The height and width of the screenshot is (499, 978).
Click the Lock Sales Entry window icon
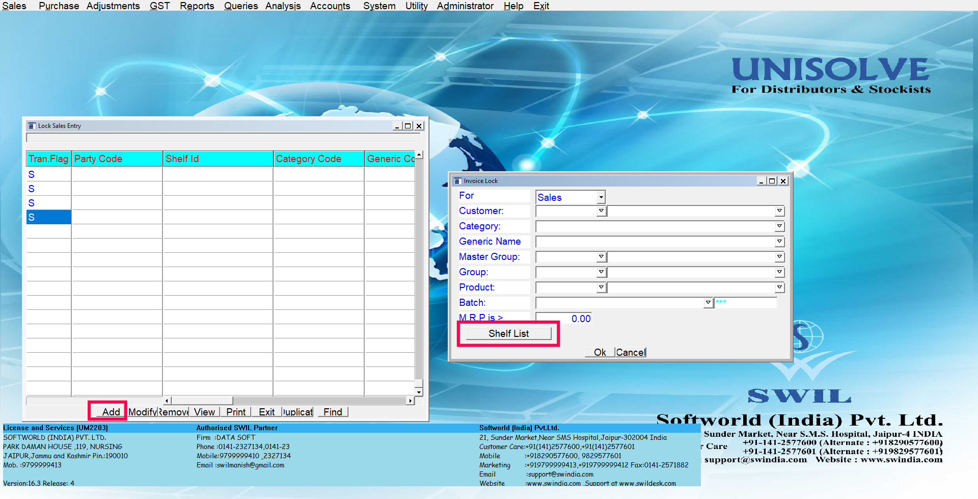pyautogui.click(x=32, y=126)
